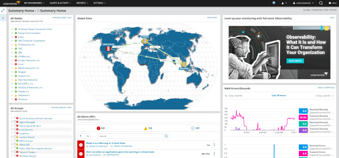Select the MPLS Circuits group
The width and height of the screenshot is (339, 158).
(x=26, y=141)
